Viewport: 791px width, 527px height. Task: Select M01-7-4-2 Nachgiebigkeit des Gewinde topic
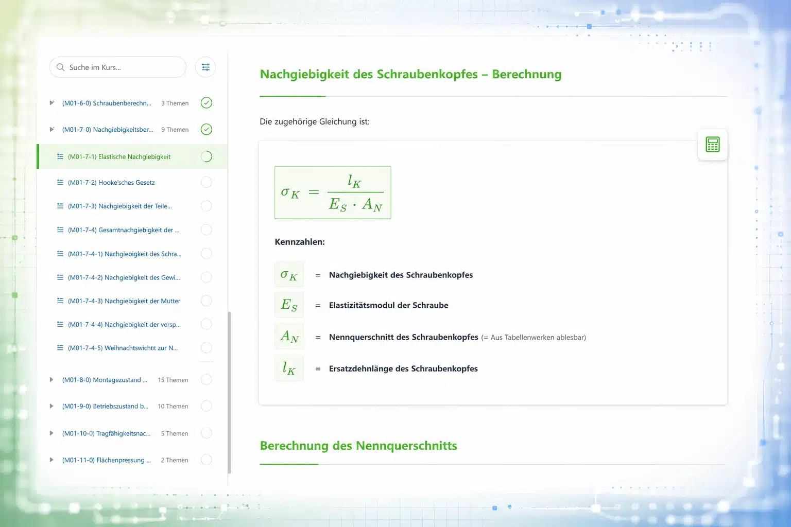pos(124,277)
